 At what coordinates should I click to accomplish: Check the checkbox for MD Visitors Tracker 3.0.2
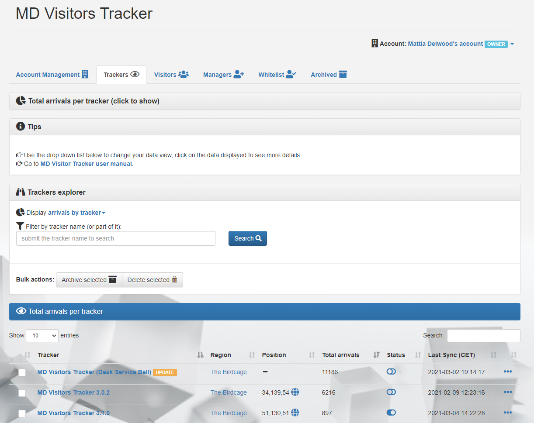21,393
